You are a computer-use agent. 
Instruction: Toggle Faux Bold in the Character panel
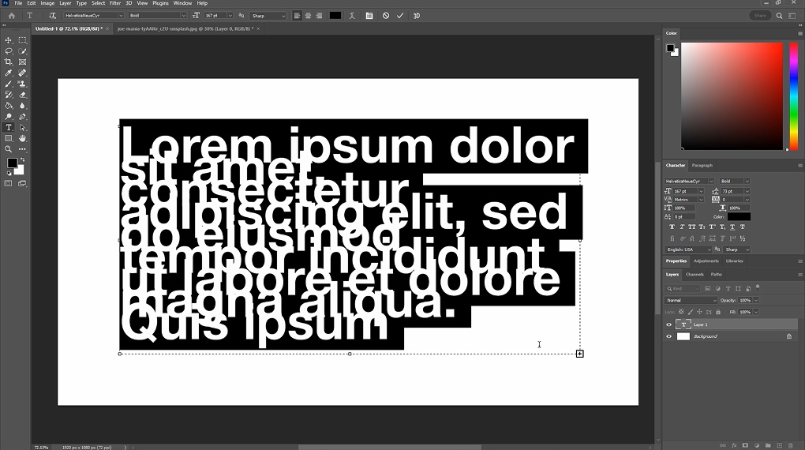coord(672,227)
